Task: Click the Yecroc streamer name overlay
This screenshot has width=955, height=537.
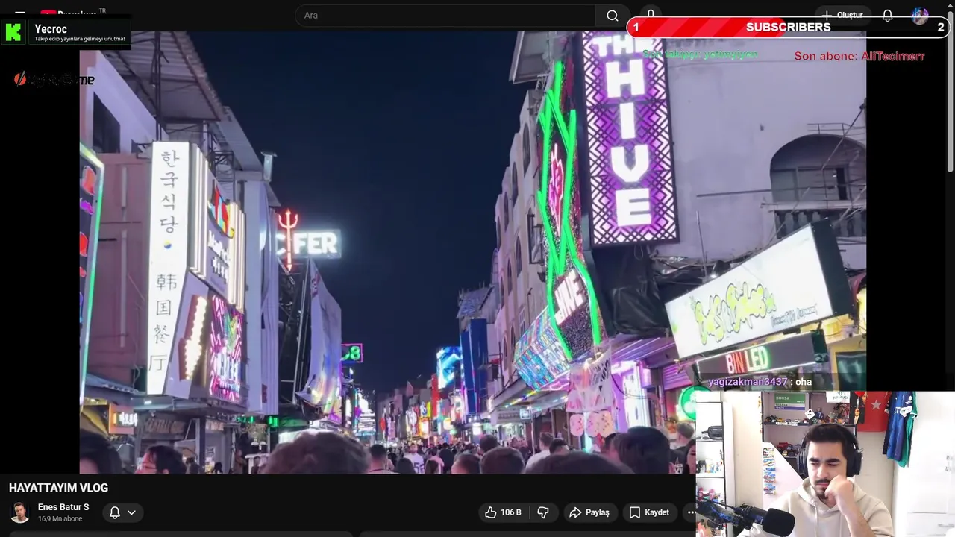Action: tap(51, 29)
